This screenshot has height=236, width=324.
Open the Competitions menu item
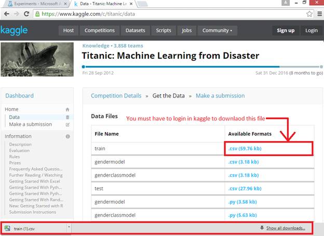click(100, 31)
